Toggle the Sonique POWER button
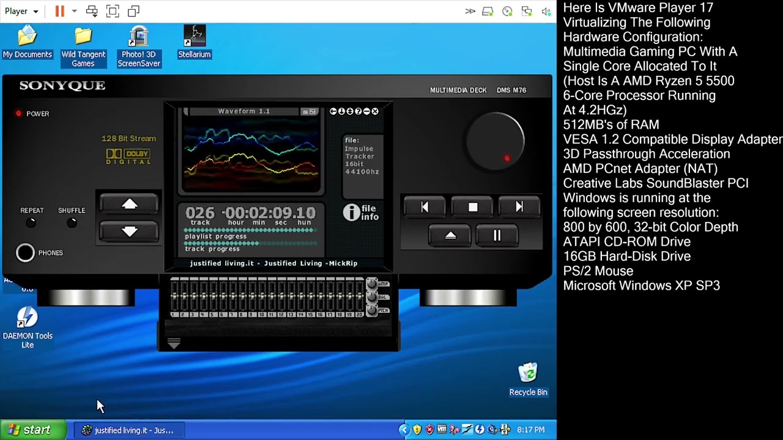783x440 pixels. [x=19, y=114]
